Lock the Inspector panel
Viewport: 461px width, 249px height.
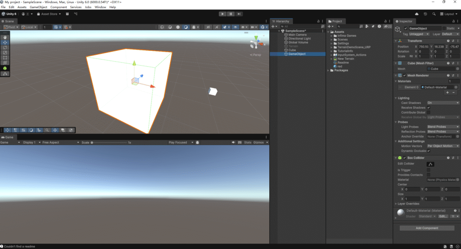[453, 21]
